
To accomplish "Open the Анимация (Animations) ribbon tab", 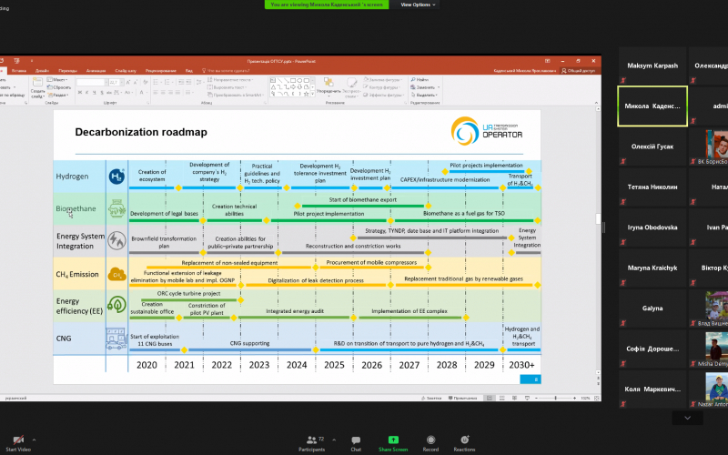I will (x=96, y=71).
